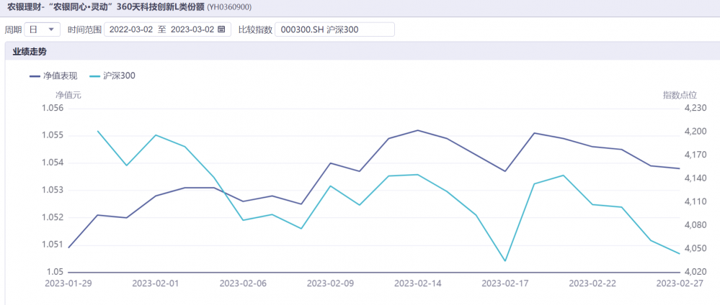720x305 pixels.
Task: Click the 4,230 right axis label
Action: click(695, 108)
